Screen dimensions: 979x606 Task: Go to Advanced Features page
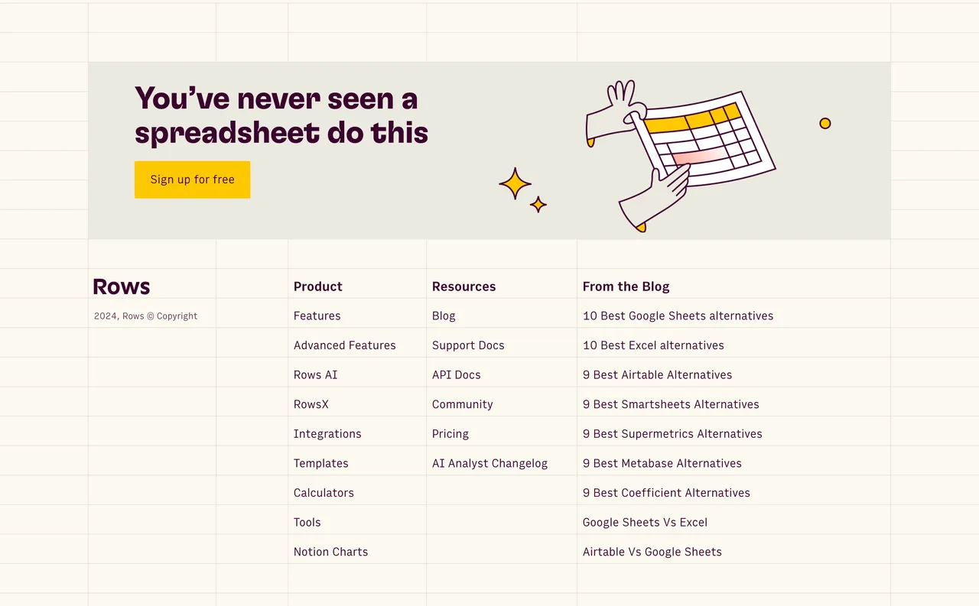point(344,345)
